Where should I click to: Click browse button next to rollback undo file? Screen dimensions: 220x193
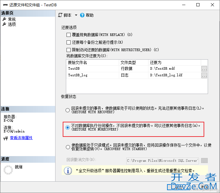[x=204, y=161]
